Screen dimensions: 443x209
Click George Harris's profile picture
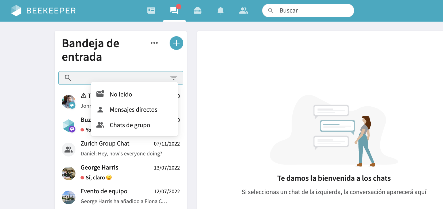pos(68,174)
